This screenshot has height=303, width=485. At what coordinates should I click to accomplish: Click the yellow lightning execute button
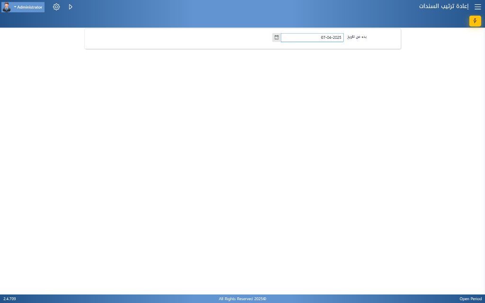475,21
